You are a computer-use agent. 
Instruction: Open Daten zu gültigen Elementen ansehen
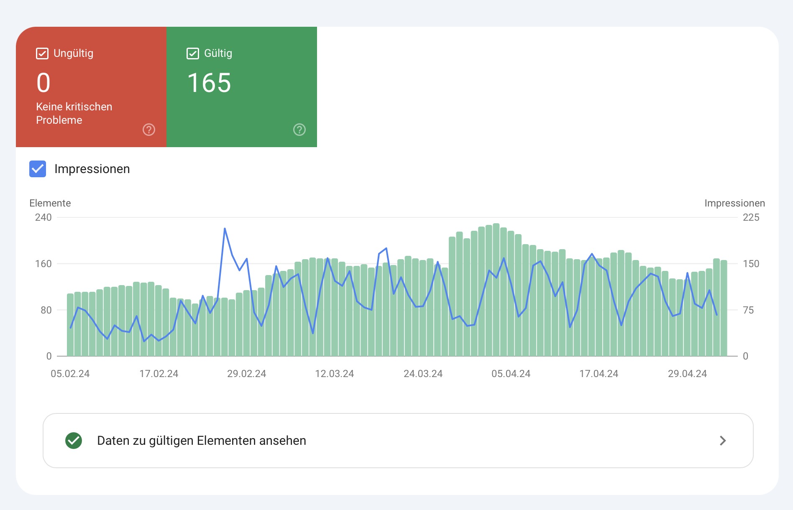(x=202, y=441)
